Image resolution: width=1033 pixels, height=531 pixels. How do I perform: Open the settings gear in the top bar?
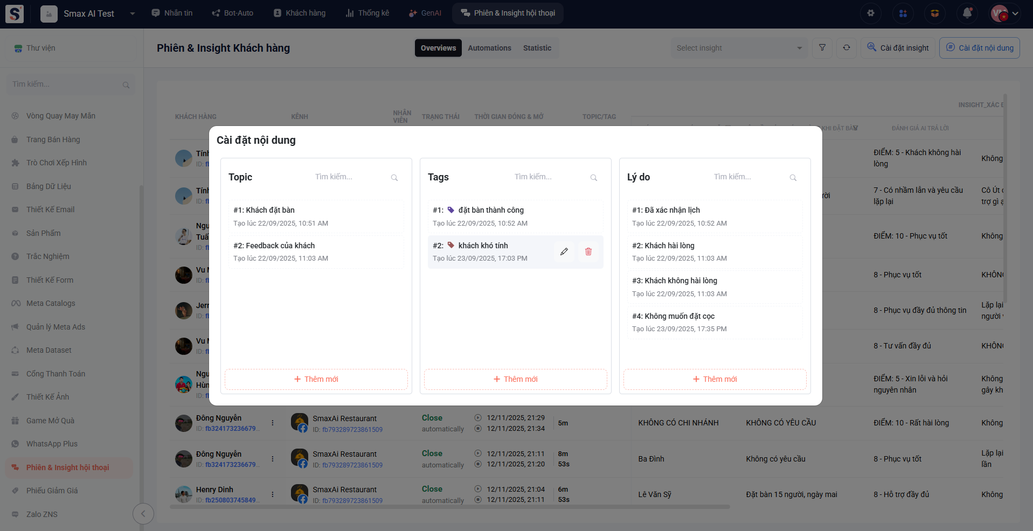[870, 13]
